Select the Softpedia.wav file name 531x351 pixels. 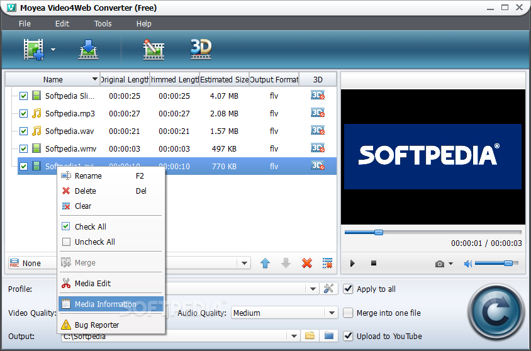point(69,131)
